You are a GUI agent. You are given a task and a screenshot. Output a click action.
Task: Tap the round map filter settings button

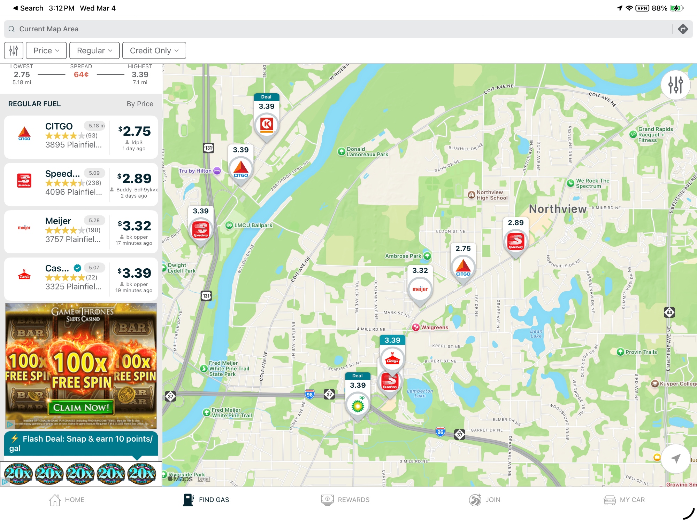pos(675,85)
